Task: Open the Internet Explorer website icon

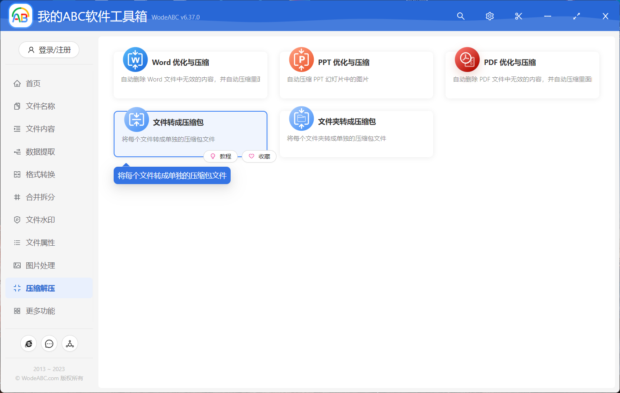Action: tap(29, 343)
